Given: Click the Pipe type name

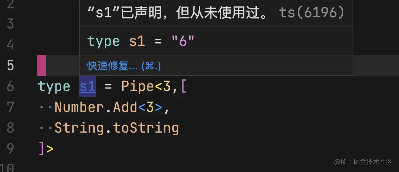Looking at the screenshot, I should (x=138, y=87).
